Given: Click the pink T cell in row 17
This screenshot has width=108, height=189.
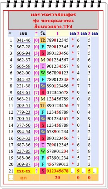Looking at the screenshot, I should click(x=43, y=145).
